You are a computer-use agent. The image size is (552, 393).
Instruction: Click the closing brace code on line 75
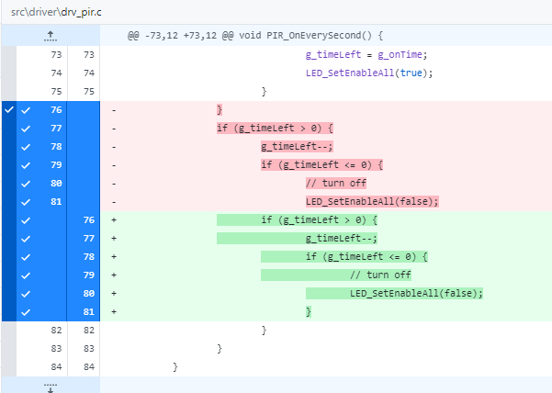(264, 92)
